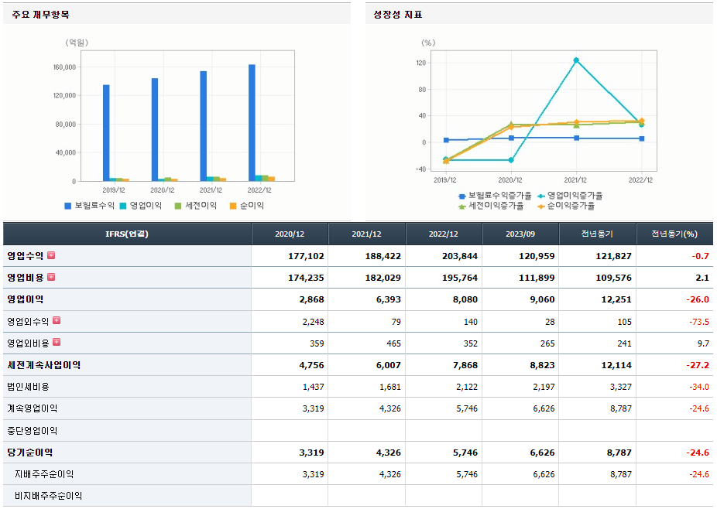This screenshot has width=717, height=509.
Task: Expand the 영업비용 row plus icon
Action: (51, 277)
